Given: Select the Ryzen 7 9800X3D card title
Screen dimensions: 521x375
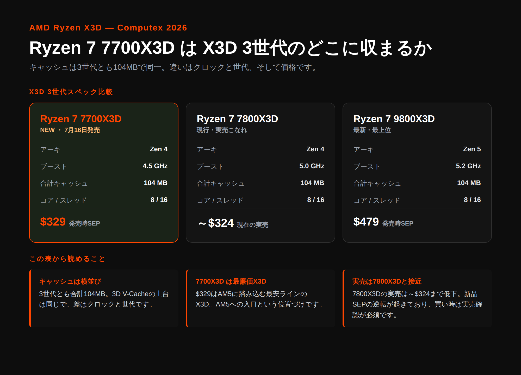Looking at the screenshot, I should tap(394, 119).
